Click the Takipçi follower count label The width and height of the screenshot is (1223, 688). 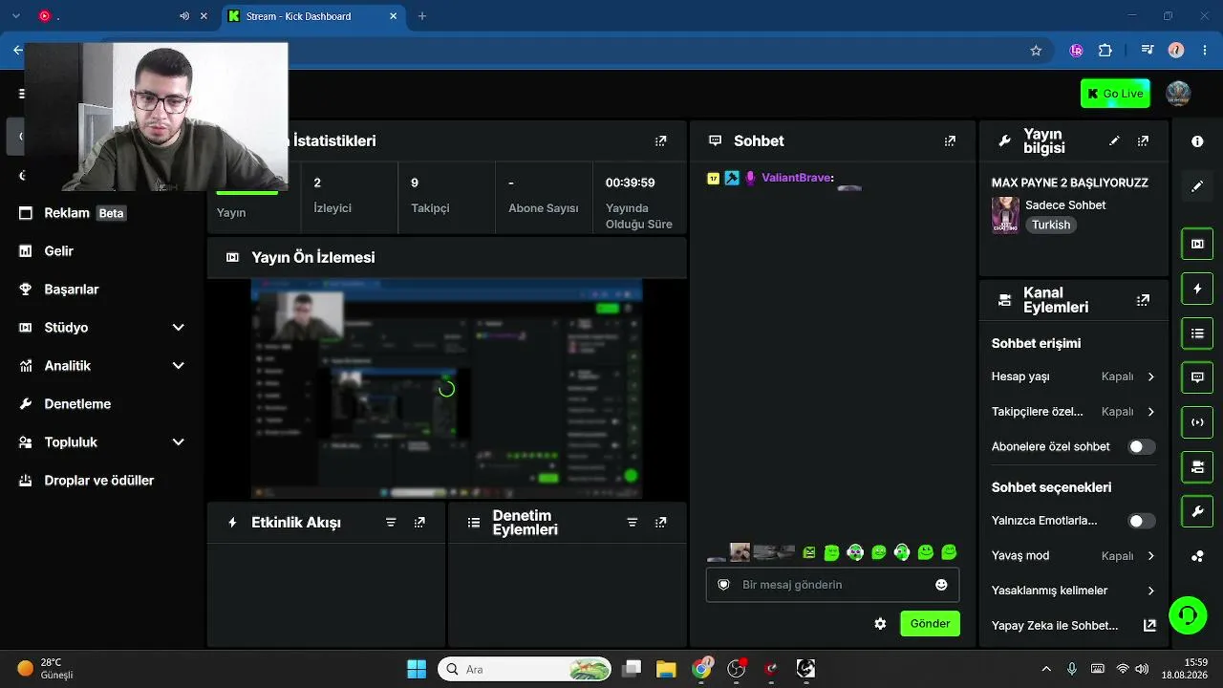click(430, 208)
